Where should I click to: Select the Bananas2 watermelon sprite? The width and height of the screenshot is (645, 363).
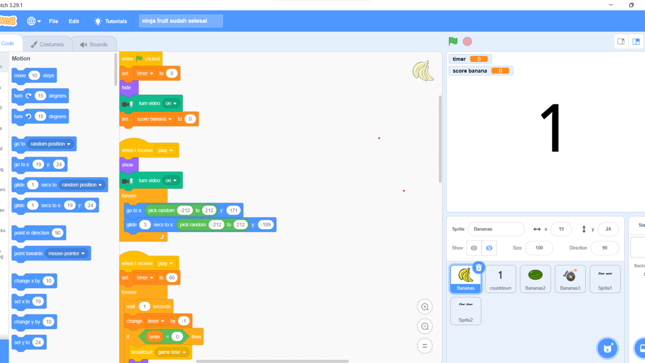click(535, 279)
